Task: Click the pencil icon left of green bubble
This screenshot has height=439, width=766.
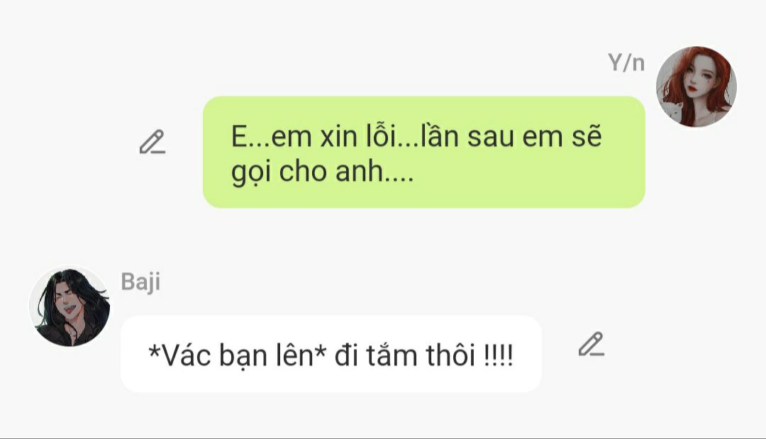Action: point(152,142)
